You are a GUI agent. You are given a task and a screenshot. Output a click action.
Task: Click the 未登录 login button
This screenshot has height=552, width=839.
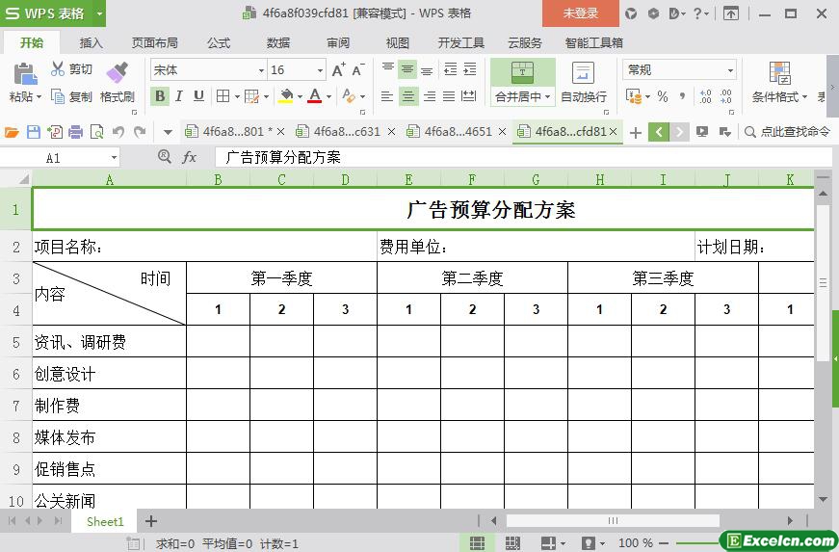coord(581,13)
